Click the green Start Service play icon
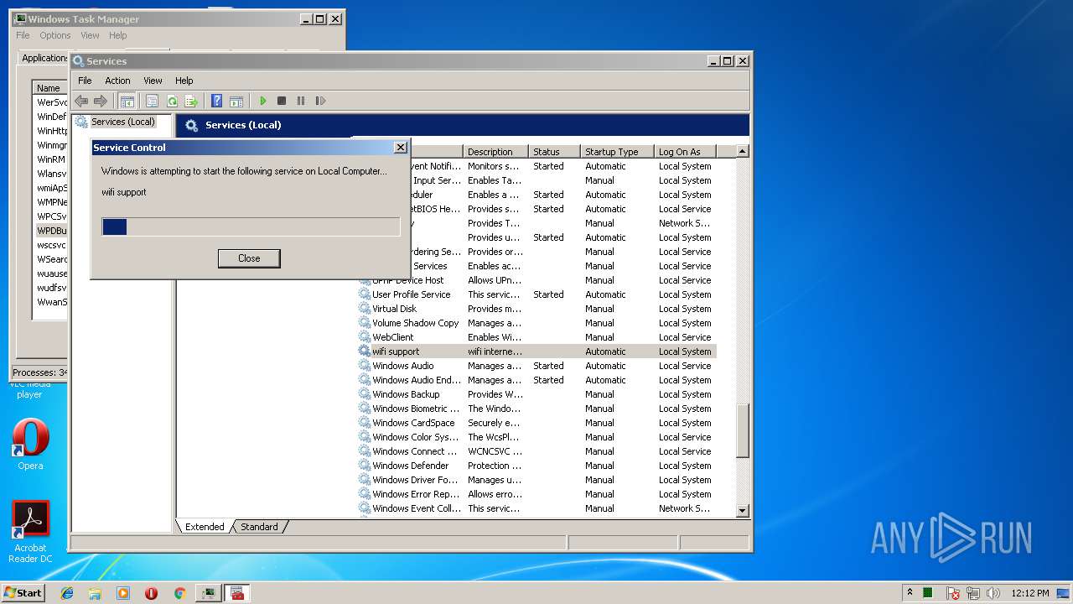 point(262,101)
